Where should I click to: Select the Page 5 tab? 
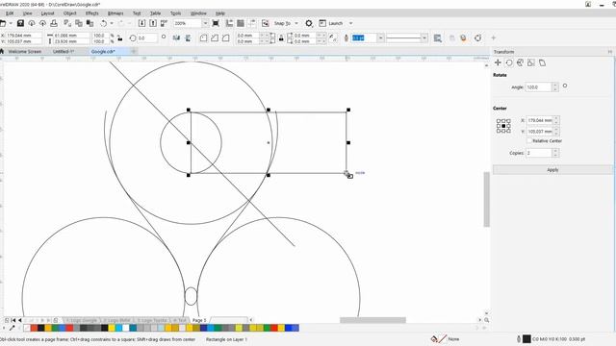pyautogui.click(x=199, y=320)
